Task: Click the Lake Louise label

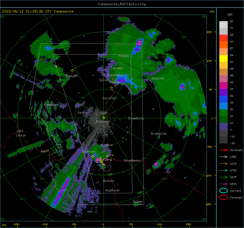Action: click(x=21, y=133)
